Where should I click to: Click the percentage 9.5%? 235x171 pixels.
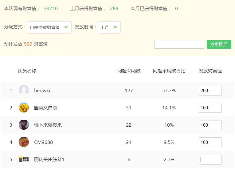click(169, 142)
